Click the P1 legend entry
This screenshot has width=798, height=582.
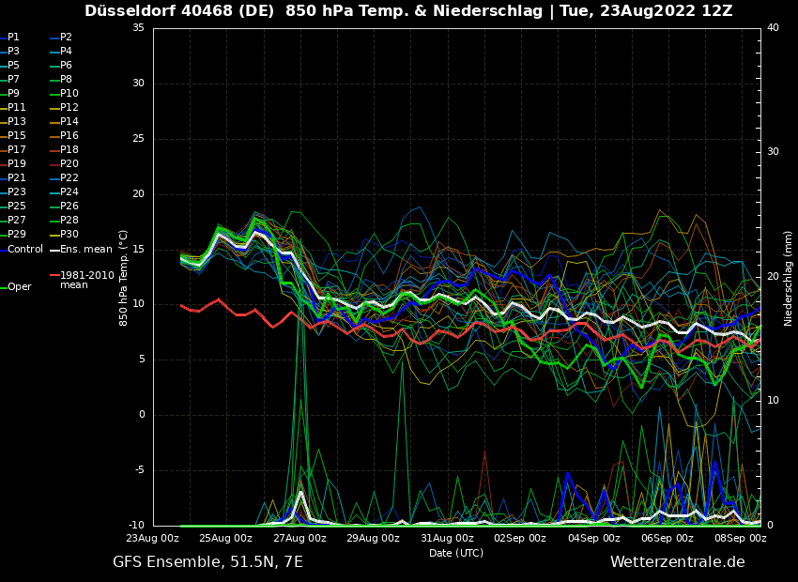coord(13,38)
